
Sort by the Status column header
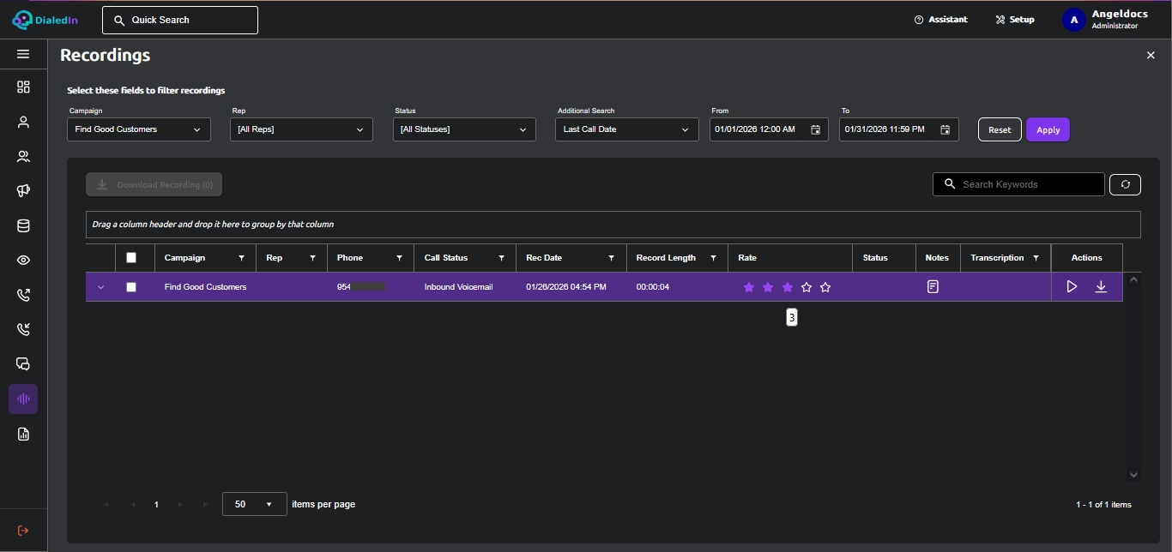point(875,258)
